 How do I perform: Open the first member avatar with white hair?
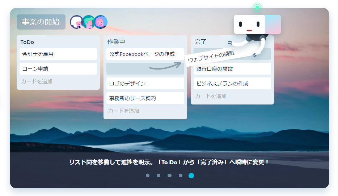(x=76, y=22)
